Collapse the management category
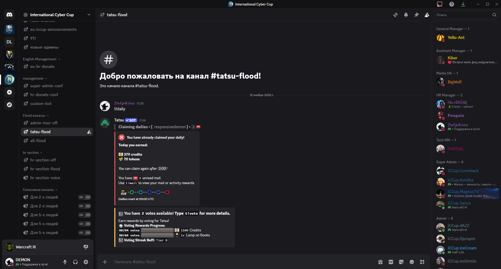Viewport: 501px width, 269px height. [35, 78]
